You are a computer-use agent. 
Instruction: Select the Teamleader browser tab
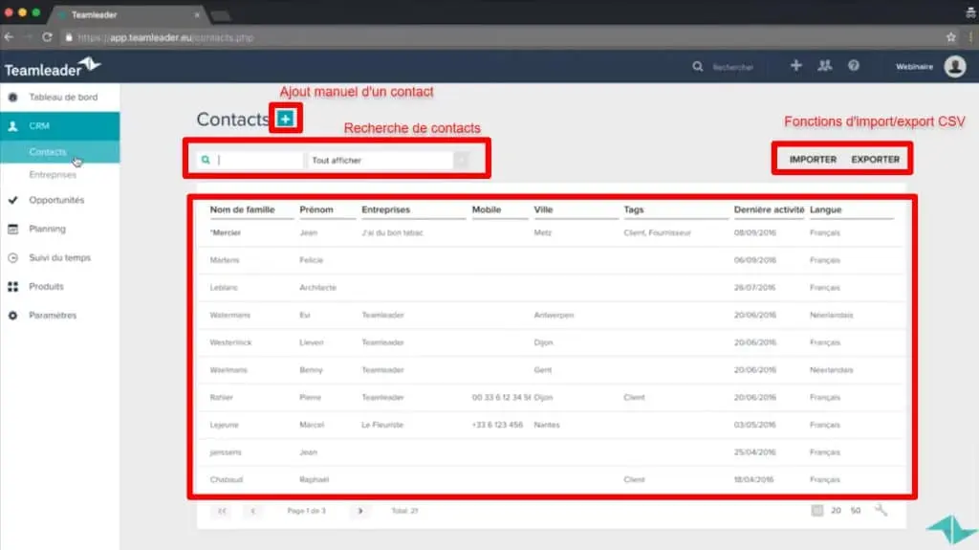tap(128, 14)
